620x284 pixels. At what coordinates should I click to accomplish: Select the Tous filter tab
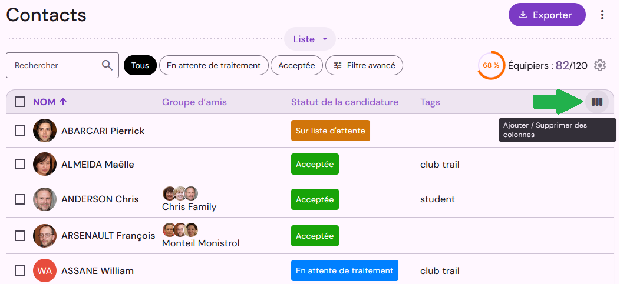[x=140, y=65]
